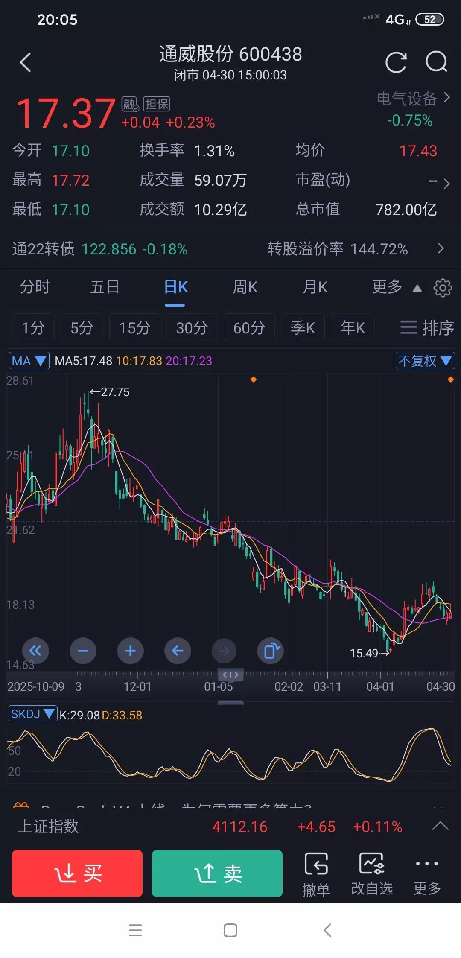Viewport: 461px width, 958px height.
Task: Select 60分 period
Action: pos(249,327)
